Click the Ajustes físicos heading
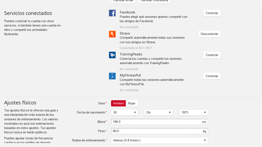 pyautogui.click(x=20, y=103)
